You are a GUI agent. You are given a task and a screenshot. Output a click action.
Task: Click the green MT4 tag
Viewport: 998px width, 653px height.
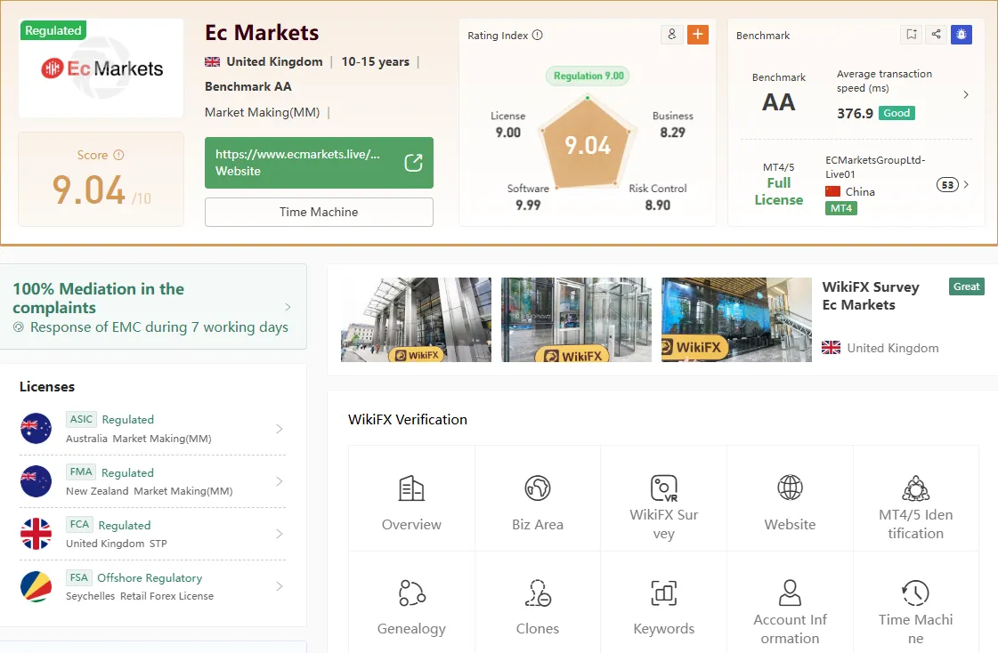click(840, 208)
